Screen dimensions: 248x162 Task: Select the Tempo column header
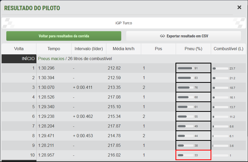(54, 49)
